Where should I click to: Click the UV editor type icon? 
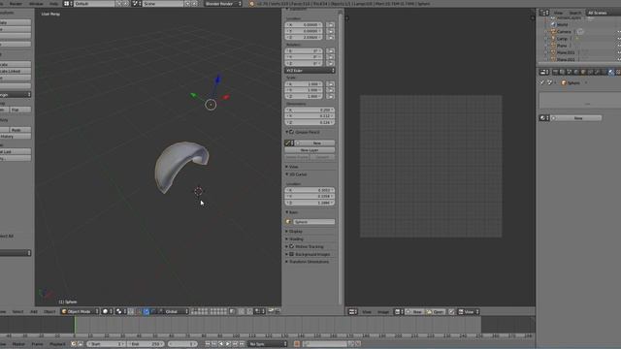coord(352,312)
